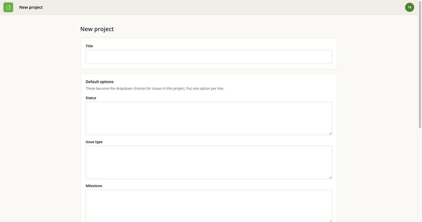Open the TA user avatar menu
The height and width of the screenshot is (222, 422).
click(409, 7)
